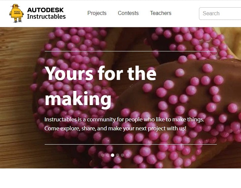Image resolution: width=241 pixels, height=188 pixels.
Task: Click the yellow Instructables robot mascot icon
Action: (x=16, y=13)
